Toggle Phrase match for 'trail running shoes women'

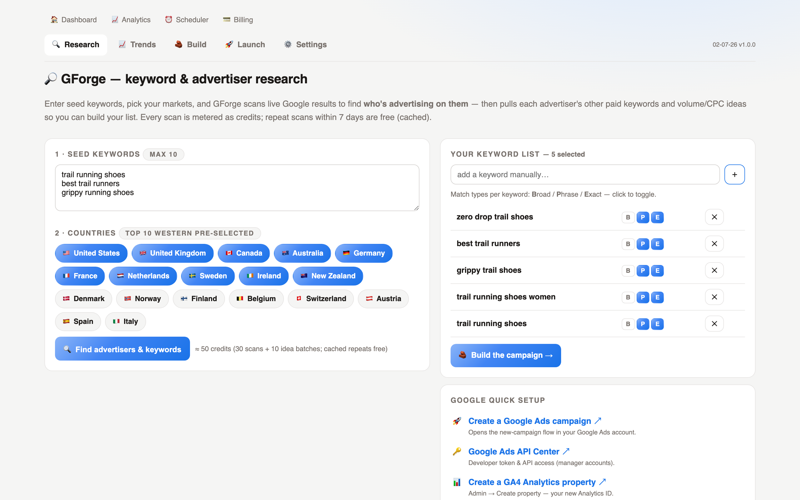(x=643, y=297)
